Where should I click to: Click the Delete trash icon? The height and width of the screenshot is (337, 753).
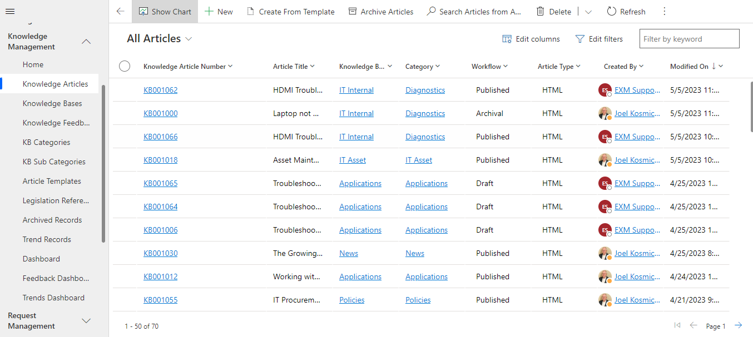click(541, 12)
